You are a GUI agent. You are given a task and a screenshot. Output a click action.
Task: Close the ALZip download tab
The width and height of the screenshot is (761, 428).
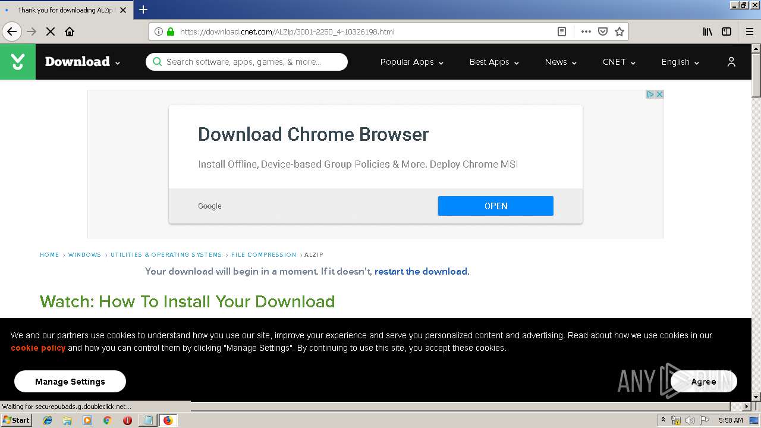coord(123,10)
